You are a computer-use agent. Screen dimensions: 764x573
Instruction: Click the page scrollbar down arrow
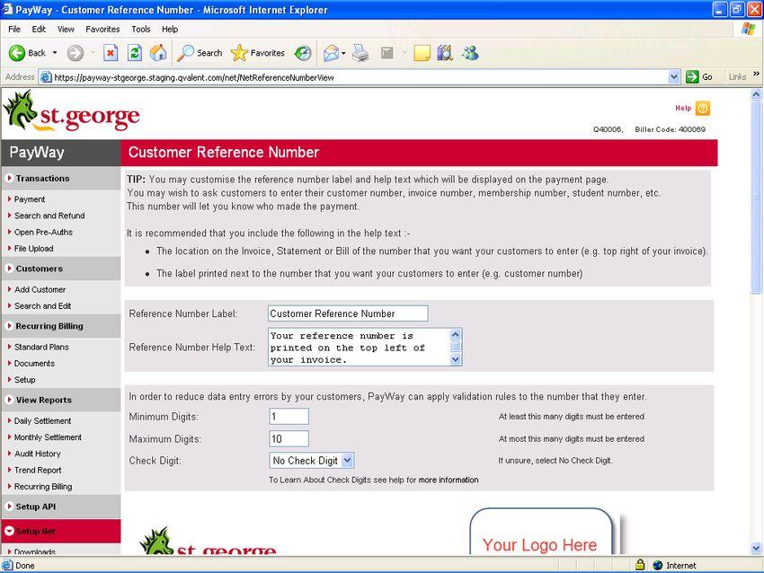(x=756, y=548)
